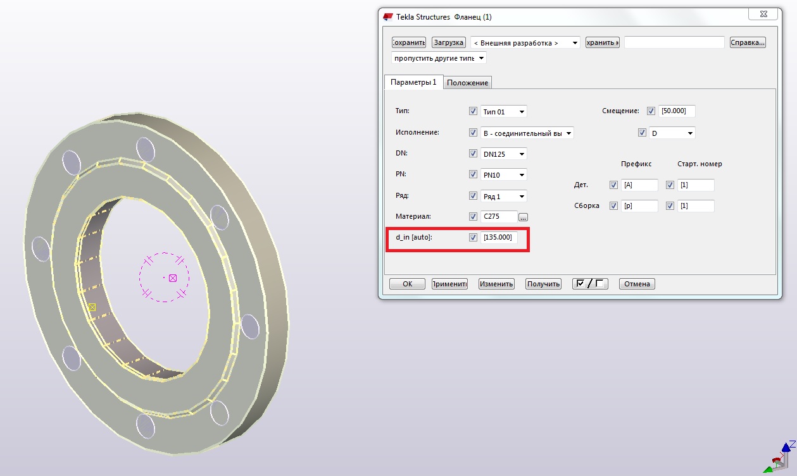Disable the d_in [auto] checkbox
797x476 pixels.
tap(473, 238)
